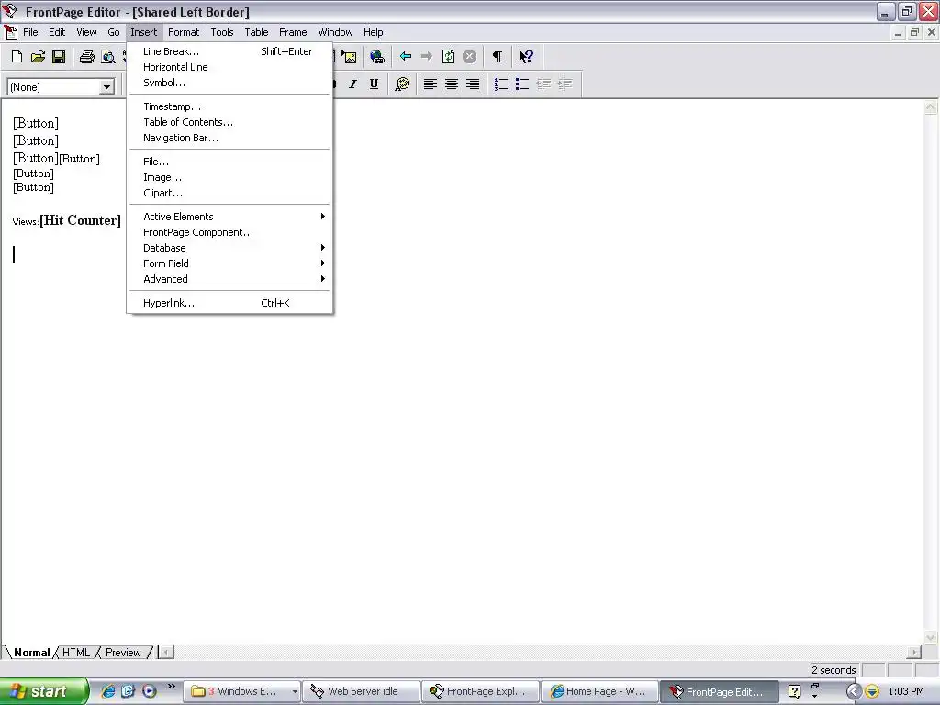Image resolution: width=940 pixels, height=705 pixels.
Task: Toggle Show/Hide paragraph marks icon
Action: (x=497, y=56)
